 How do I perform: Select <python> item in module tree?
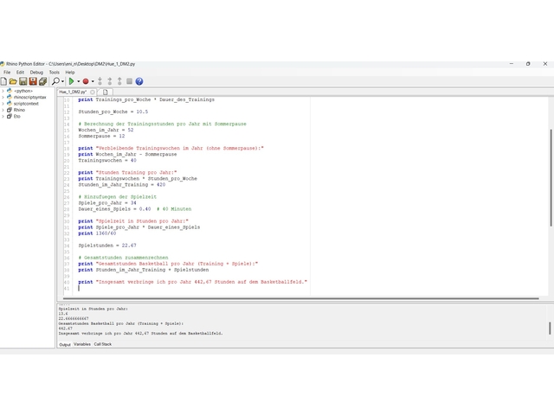coord(23,91)
